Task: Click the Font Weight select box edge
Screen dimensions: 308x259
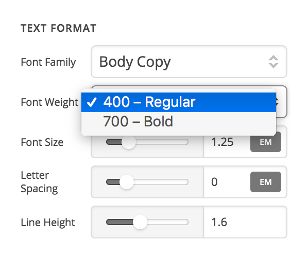Action: pos(282,102)
